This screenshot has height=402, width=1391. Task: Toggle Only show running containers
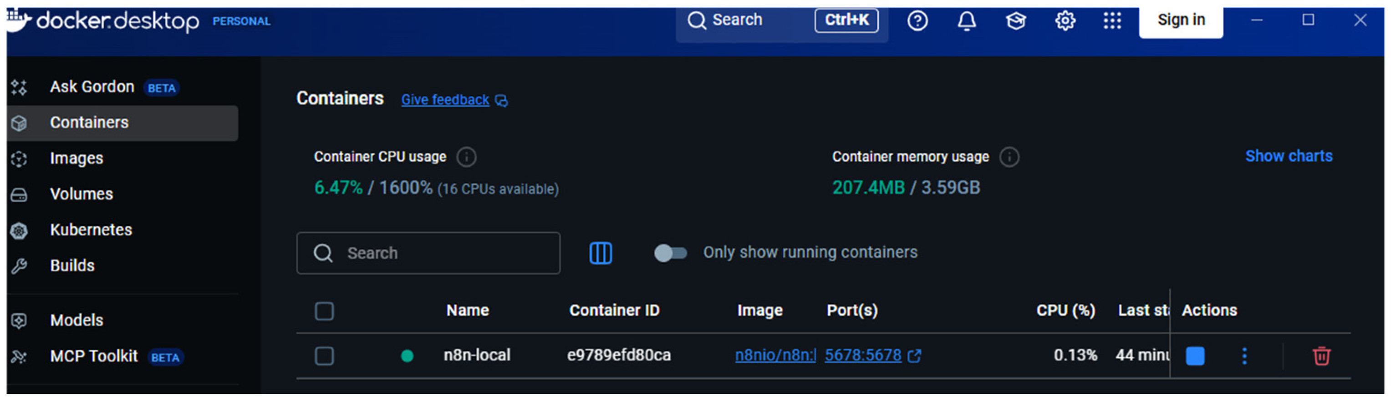[x=670, y=252]
